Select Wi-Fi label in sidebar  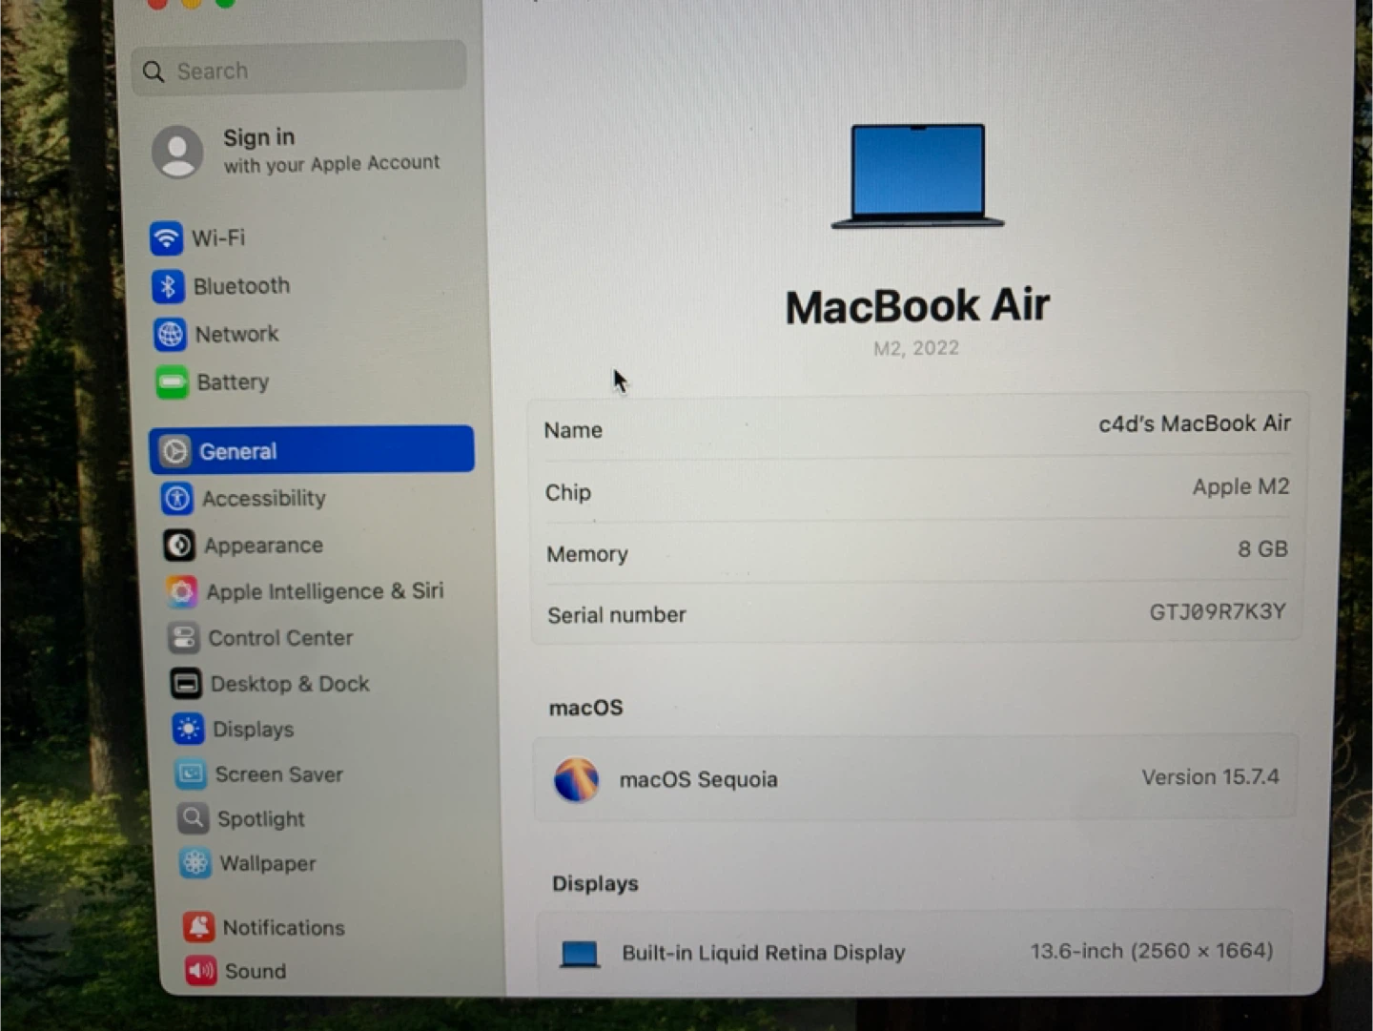pyautogui.click(x=218, y=237)
